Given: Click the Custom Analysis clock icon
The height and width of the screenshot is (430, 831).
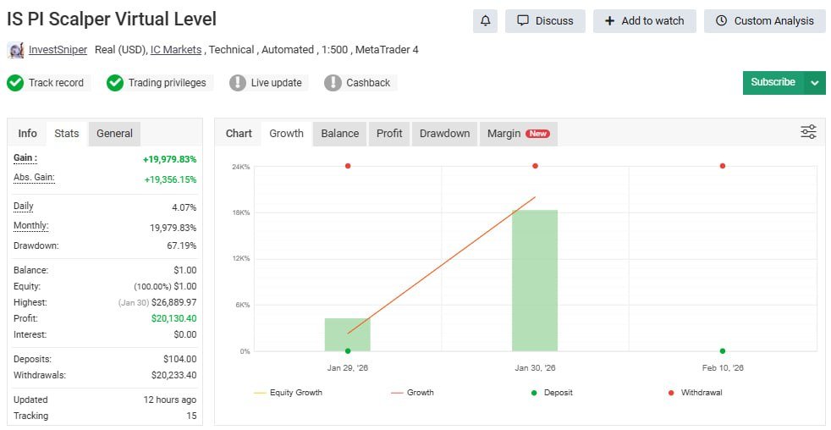Looking at the screenshot, I should click(721, 21).
